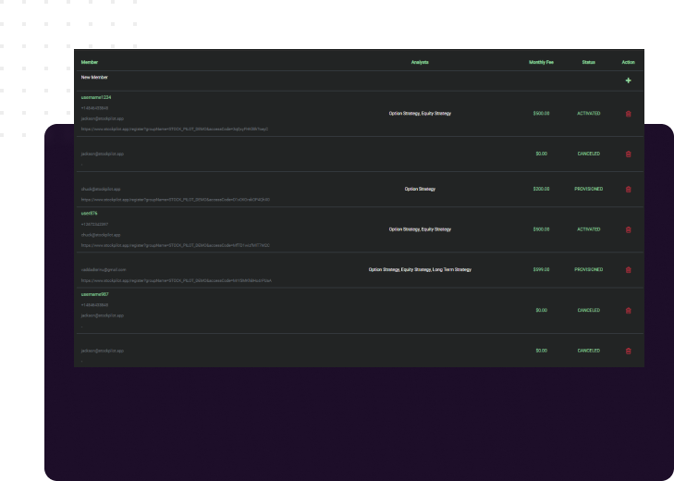The width and height of the screenshot is (674, 481).
Task: Open the username1234 member name
Action: 96,97
